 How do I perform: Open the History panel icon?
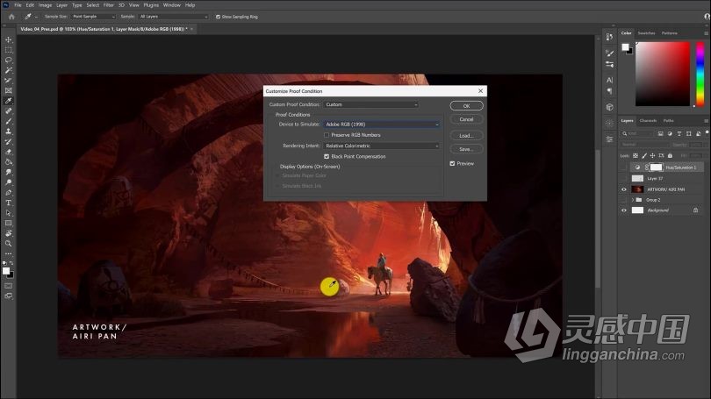point(609,38)
